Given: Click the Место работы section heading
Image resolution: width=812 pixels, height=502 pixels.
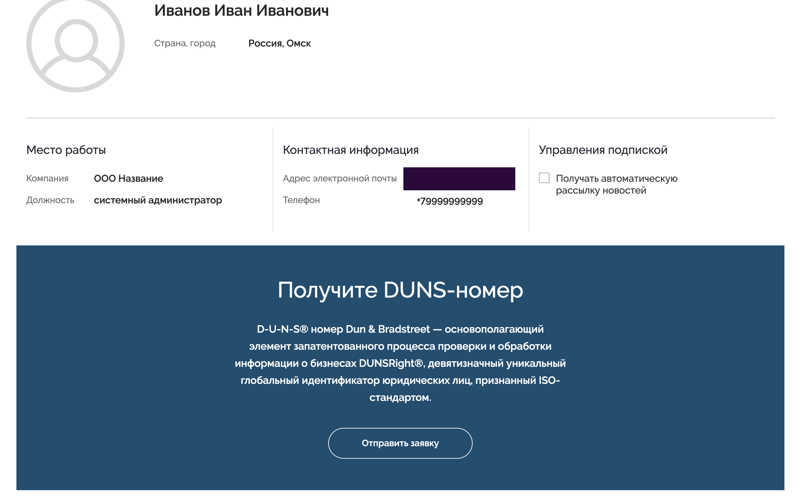Looking at the screenshot, I should (66, 150).
